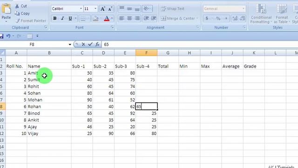Open the Format as Table gallery

coord(282,14)
